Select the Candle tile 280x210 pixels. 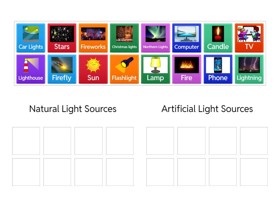pos(218,38)
